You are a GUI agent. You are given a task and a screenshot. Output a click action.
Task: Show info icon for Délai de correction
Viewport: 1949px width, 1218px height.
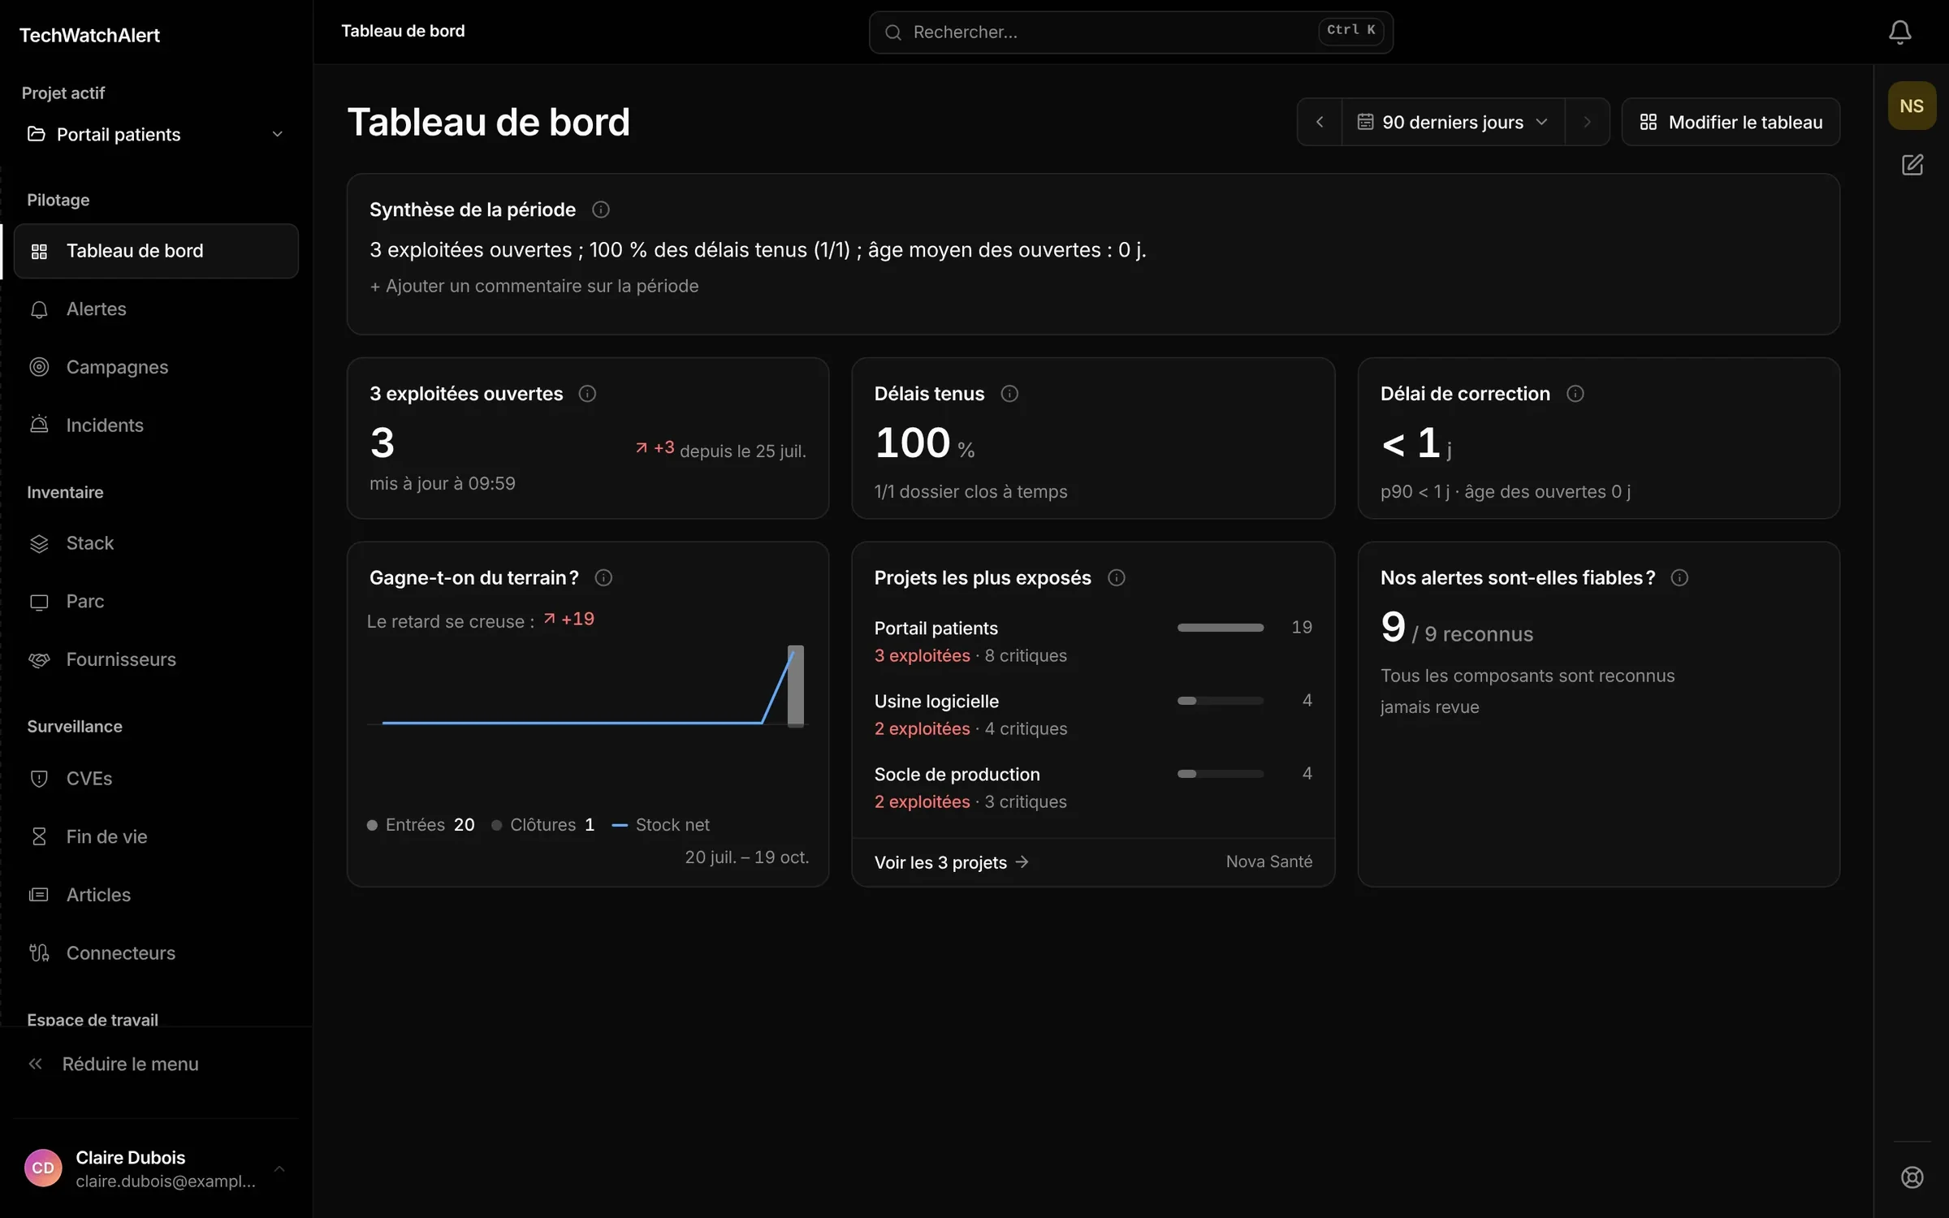(x=1575, y=394)
